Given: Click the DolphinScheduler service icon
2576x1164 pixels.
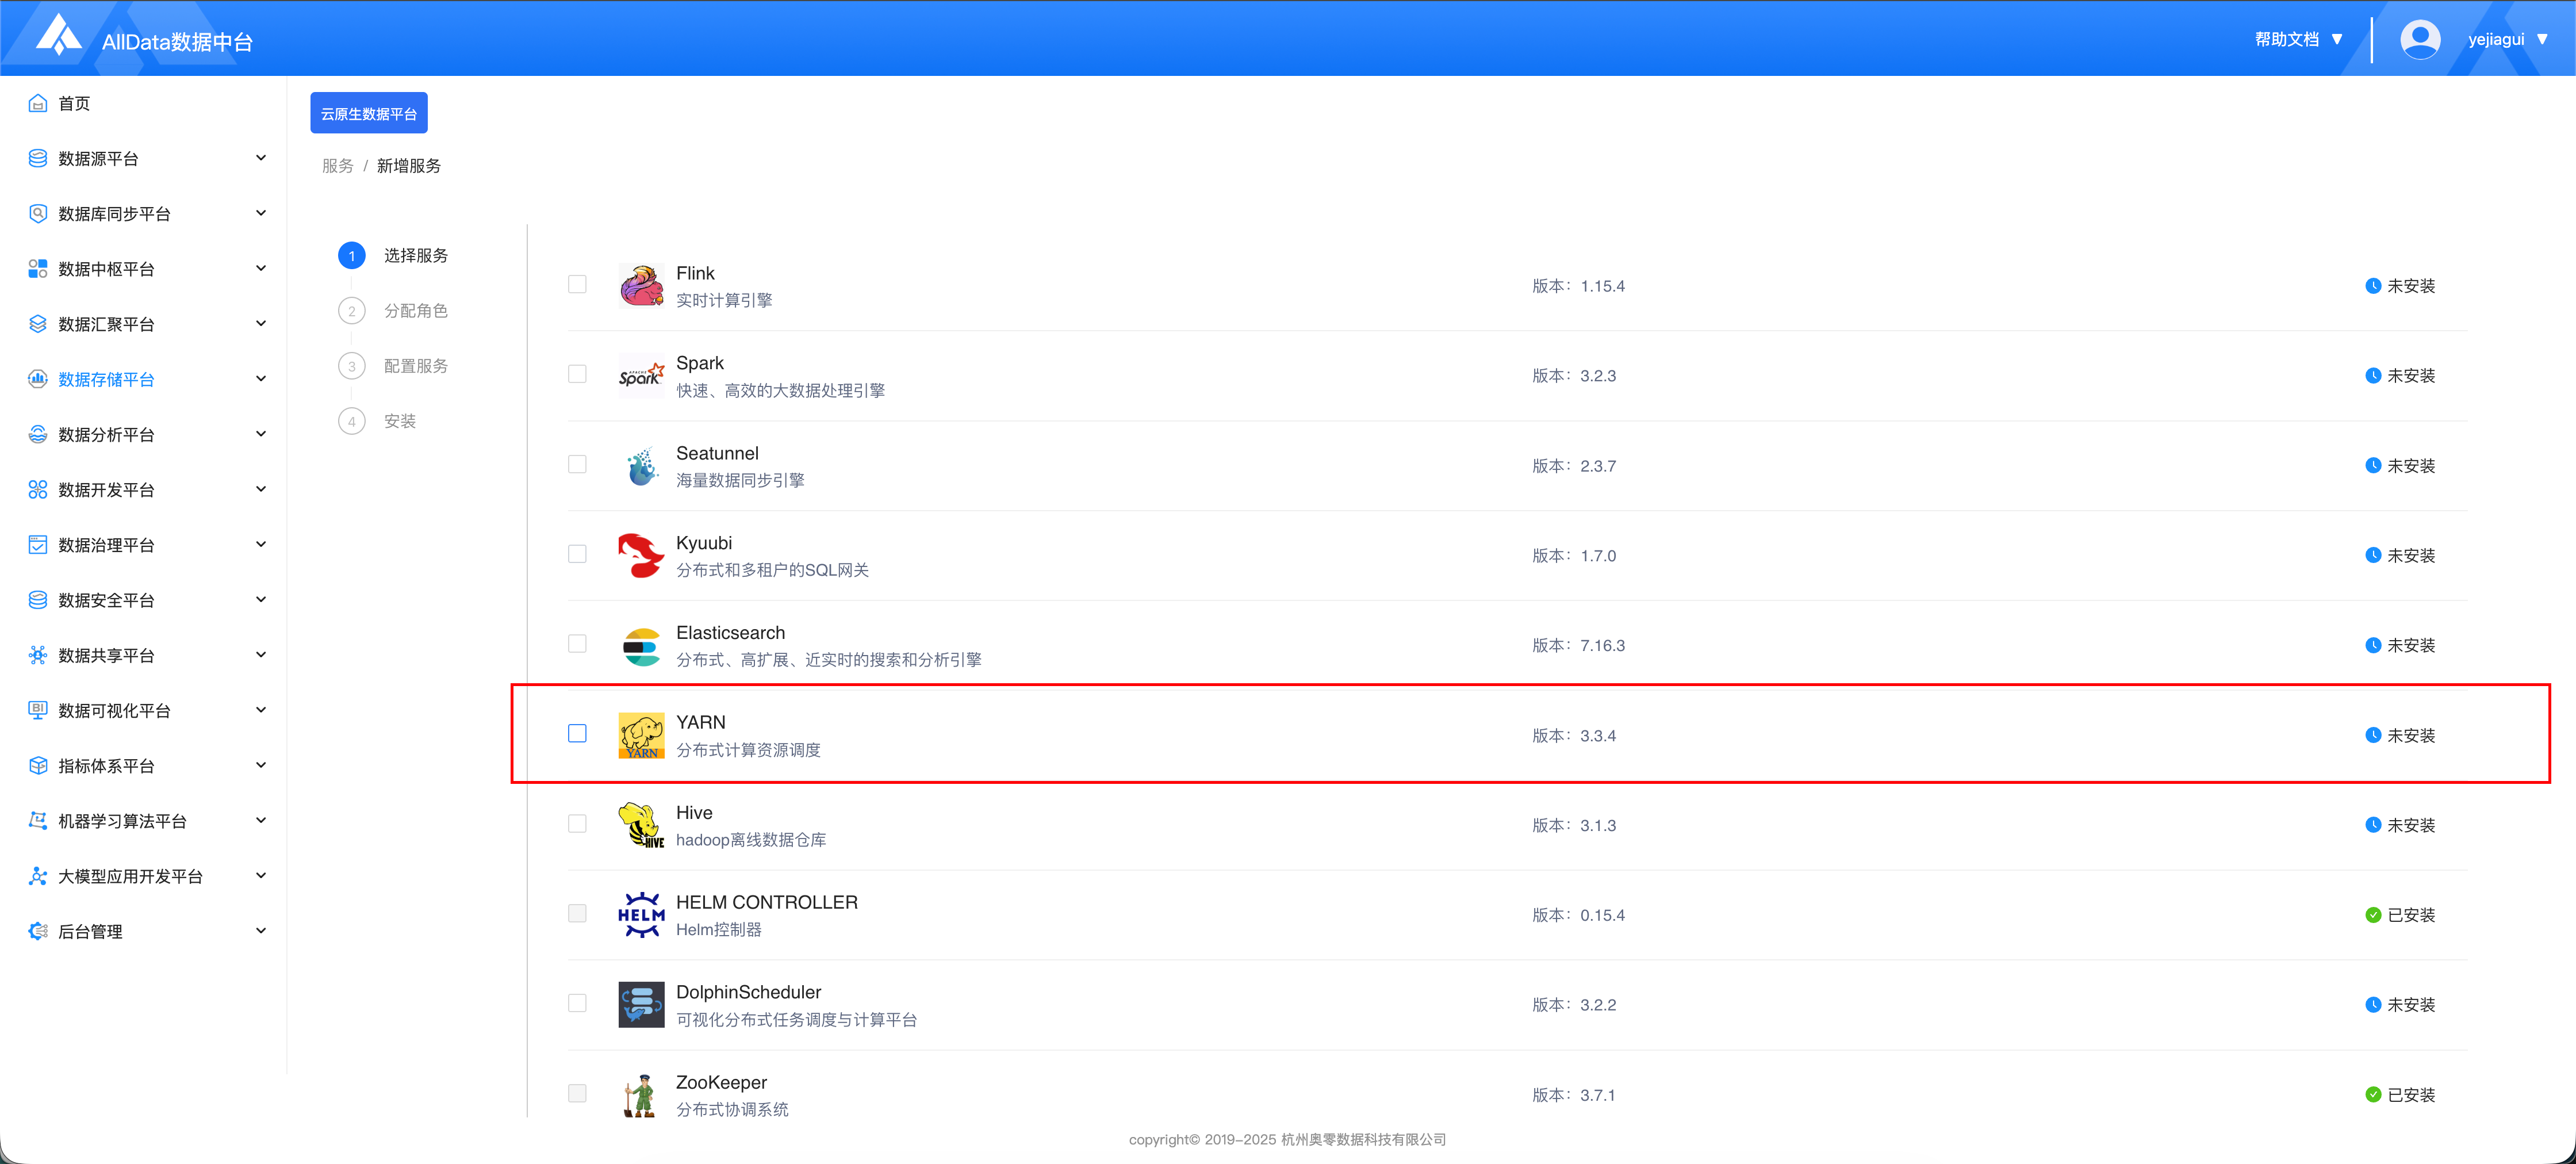Looking at the screenshot, I should (x=641, y=1004).
